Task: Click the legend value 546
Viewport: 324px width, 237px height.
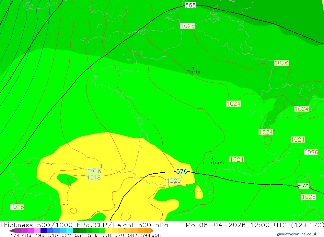Action: (x=93, y=235)
